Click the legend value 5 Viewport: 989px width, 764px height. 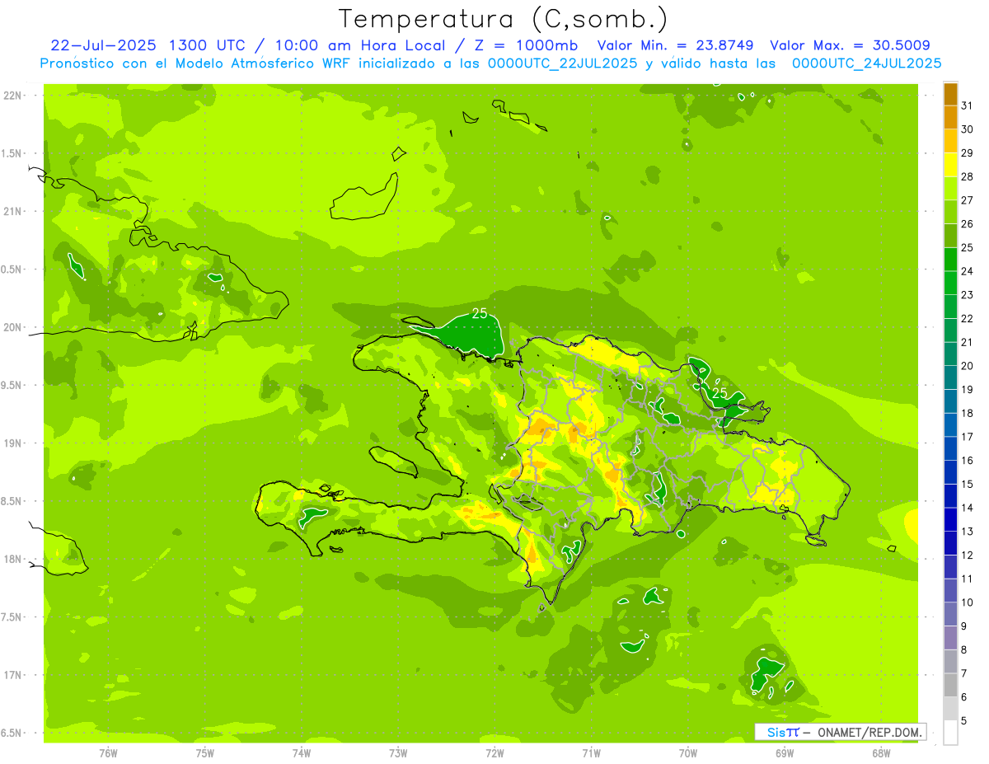tap(963, 721)
